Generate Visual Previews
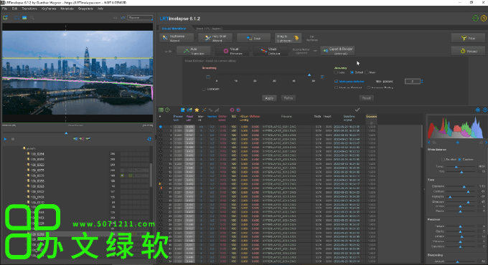The width and height of the screenshot is (488, 265). point(233,51)
